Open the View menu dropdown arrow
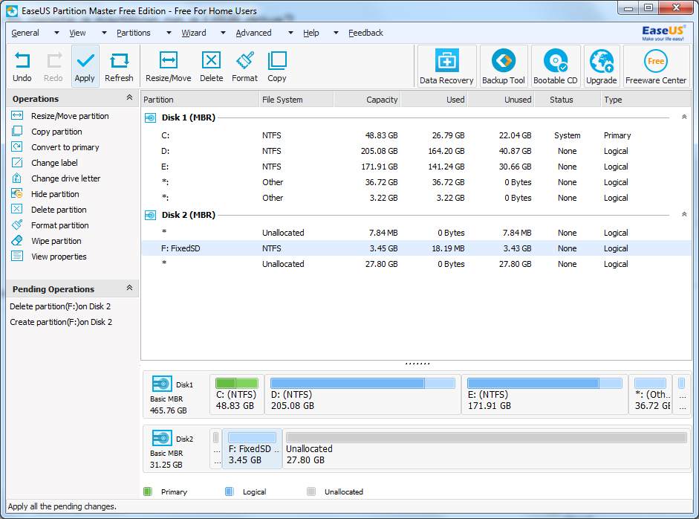Screen dimensions: 699x519 tap(104, 33)
